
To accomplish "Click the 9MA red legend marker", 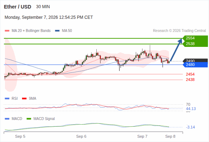I will pos(24,99).
